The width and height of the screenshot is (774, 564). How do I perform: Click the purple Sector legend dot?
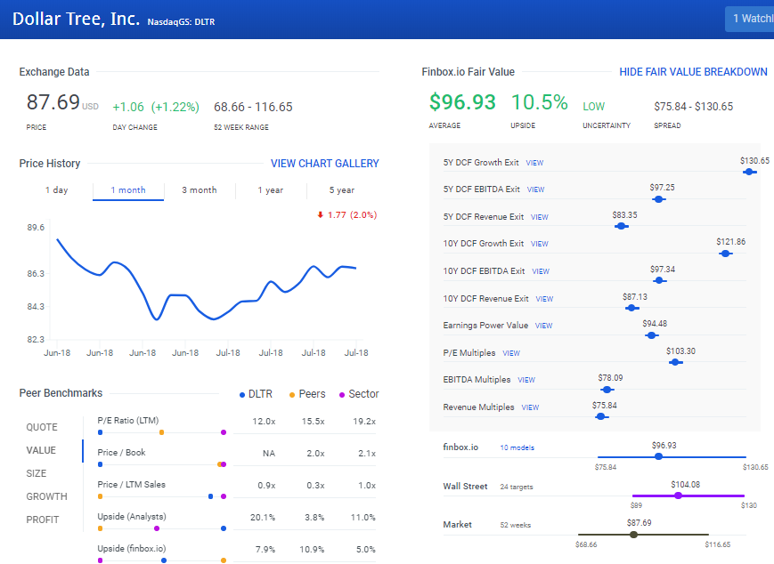pyautogui.click(x=342, y=395)
